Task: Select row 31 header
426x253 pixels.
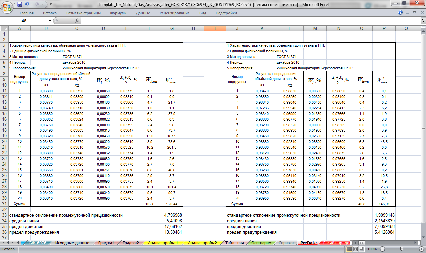Action: pos(4,203)
